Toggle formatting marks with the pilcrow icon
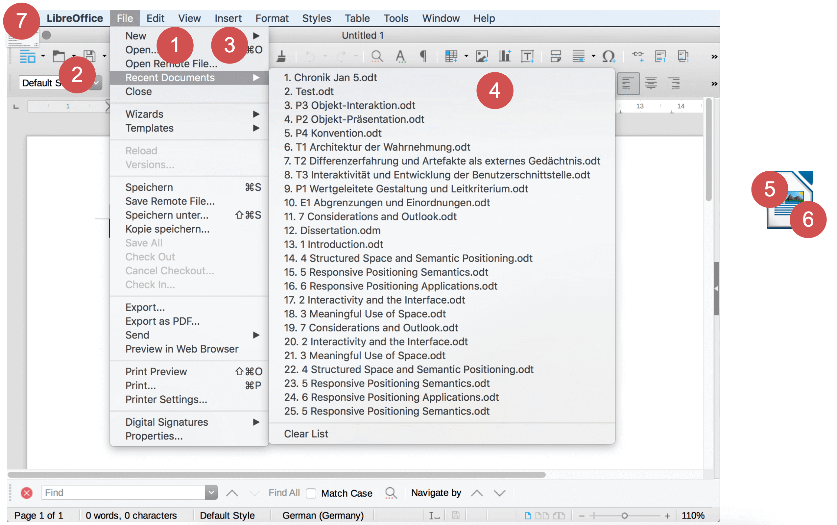This screenshot has width=837, height=525. pos(423,56)
